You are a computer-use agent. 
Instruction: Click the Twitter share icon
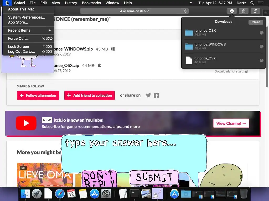tap(148, 95)
